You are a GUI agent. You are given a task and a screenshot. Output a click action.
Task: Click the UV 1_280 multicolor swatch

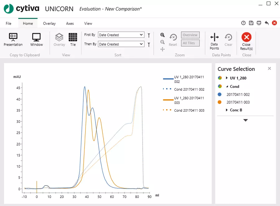tap(220, 78)
